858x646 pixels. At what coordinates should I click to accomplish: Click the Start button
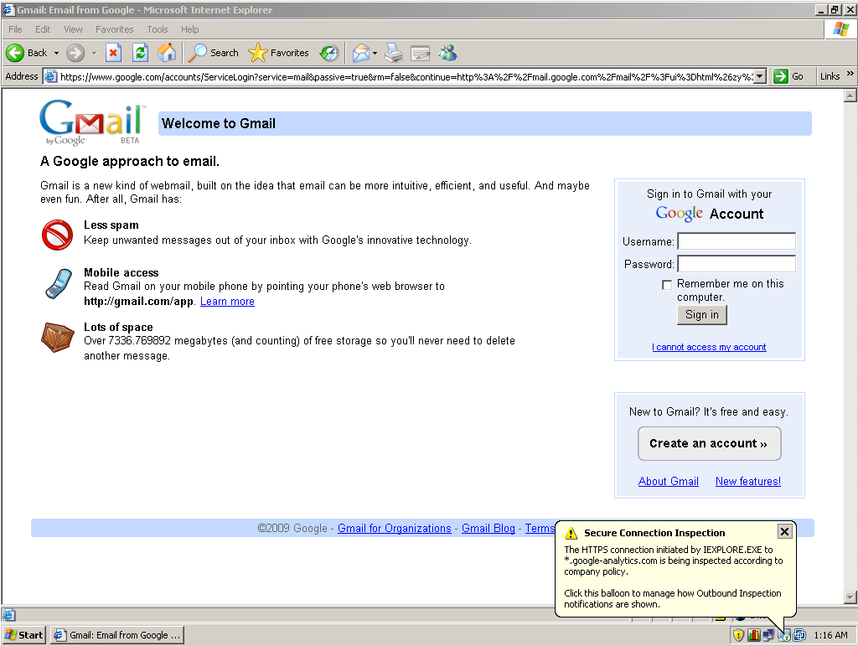click(x=24, y=635)
